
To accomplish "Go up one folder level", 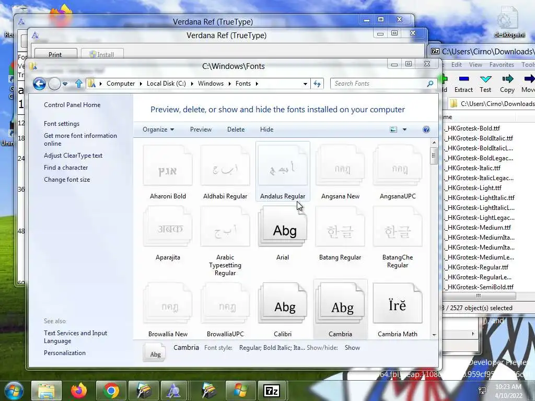I will (x=79, y=84).
